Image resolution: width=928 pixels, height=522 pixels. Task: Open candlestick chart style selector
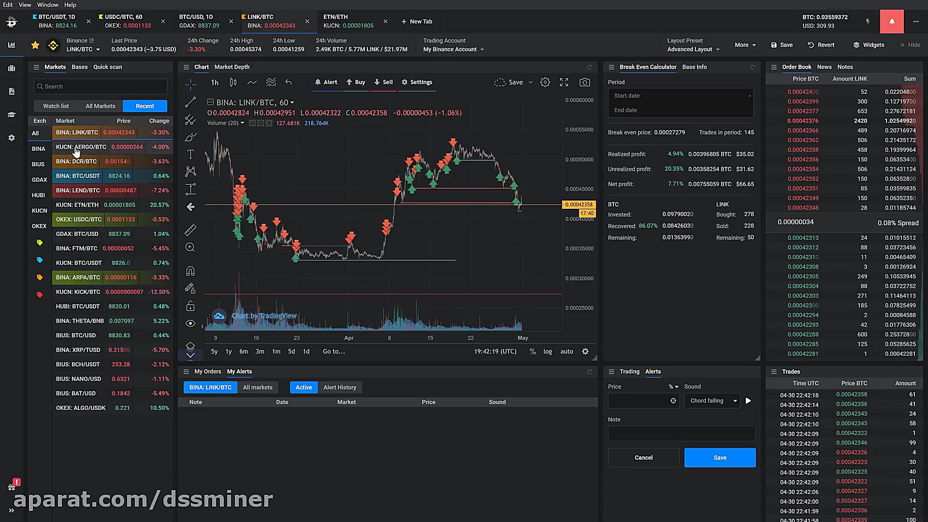pyautogui.click(x=233, y=82)
